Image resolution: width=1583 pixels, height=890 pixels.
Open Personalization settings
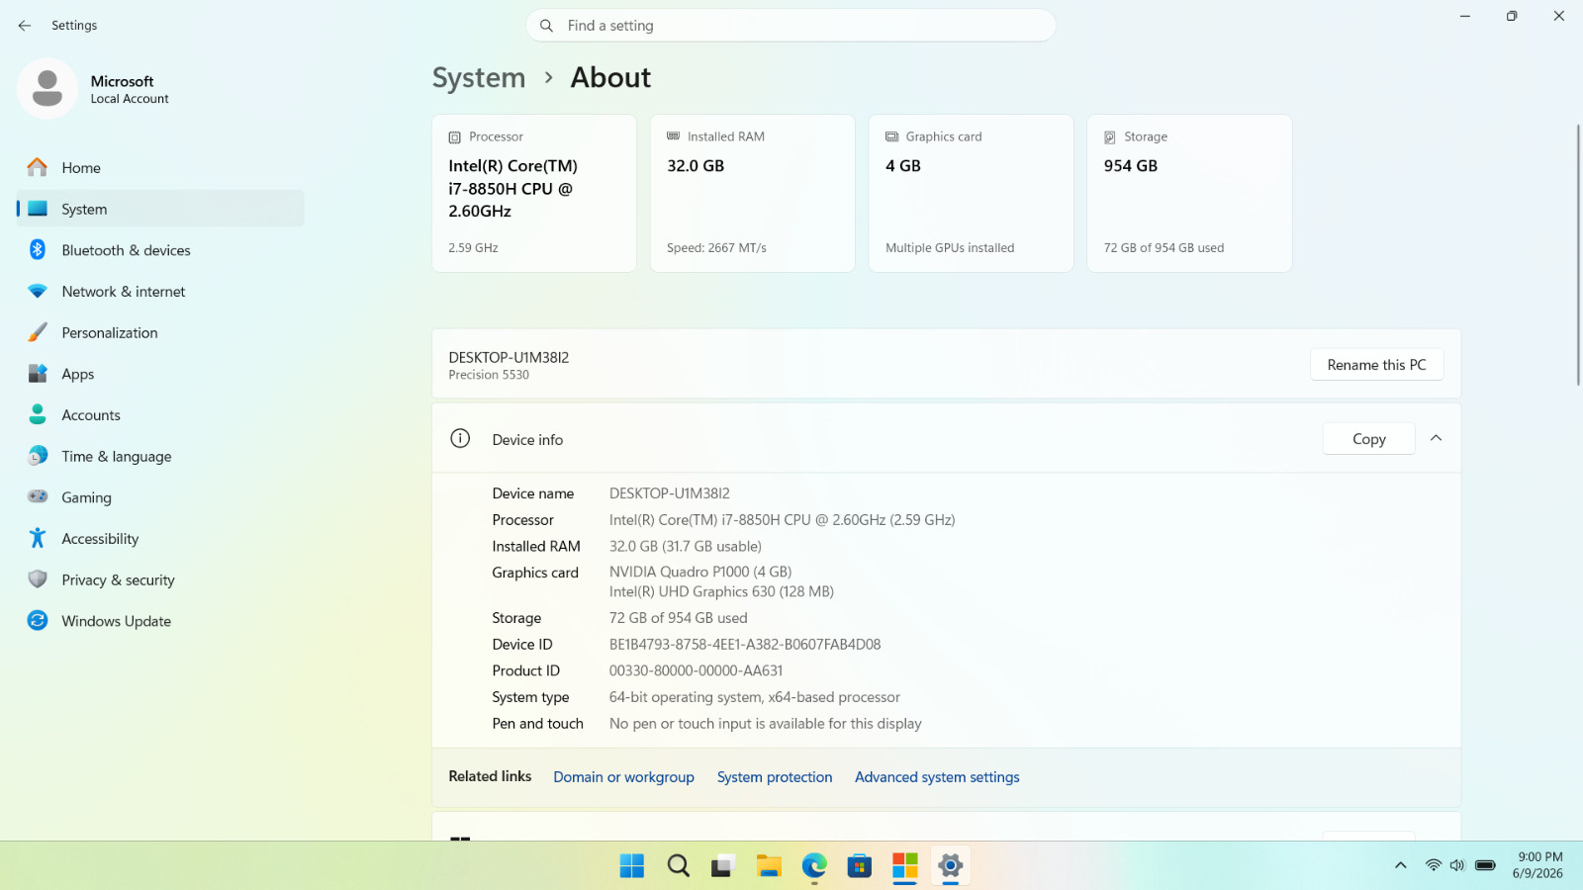(x=160, y=332)
